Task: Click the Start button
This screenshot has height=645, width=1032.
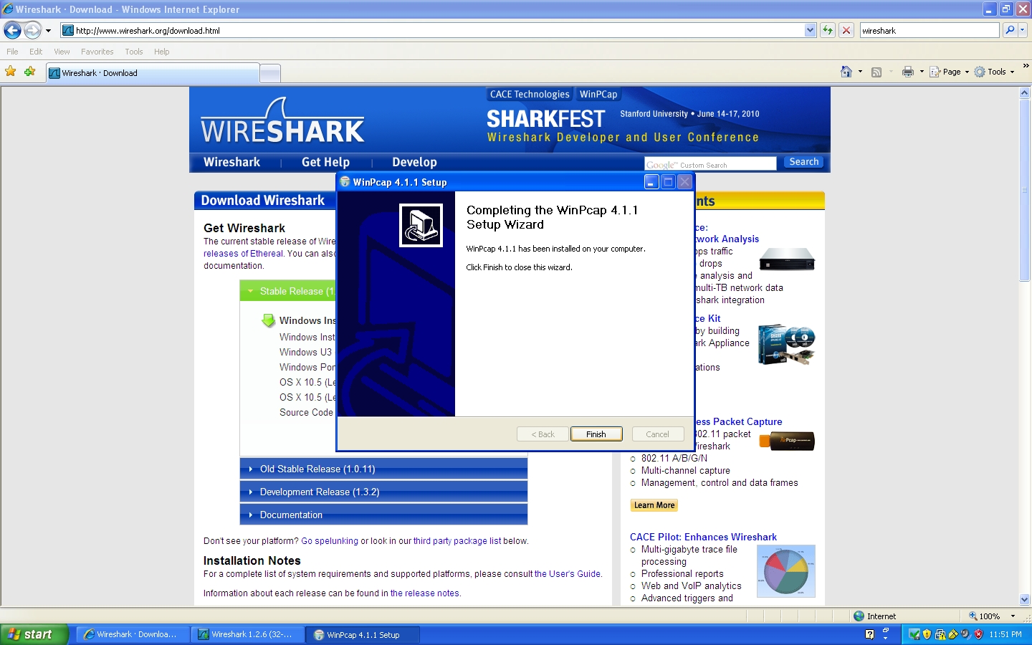Action: point(34,634)
